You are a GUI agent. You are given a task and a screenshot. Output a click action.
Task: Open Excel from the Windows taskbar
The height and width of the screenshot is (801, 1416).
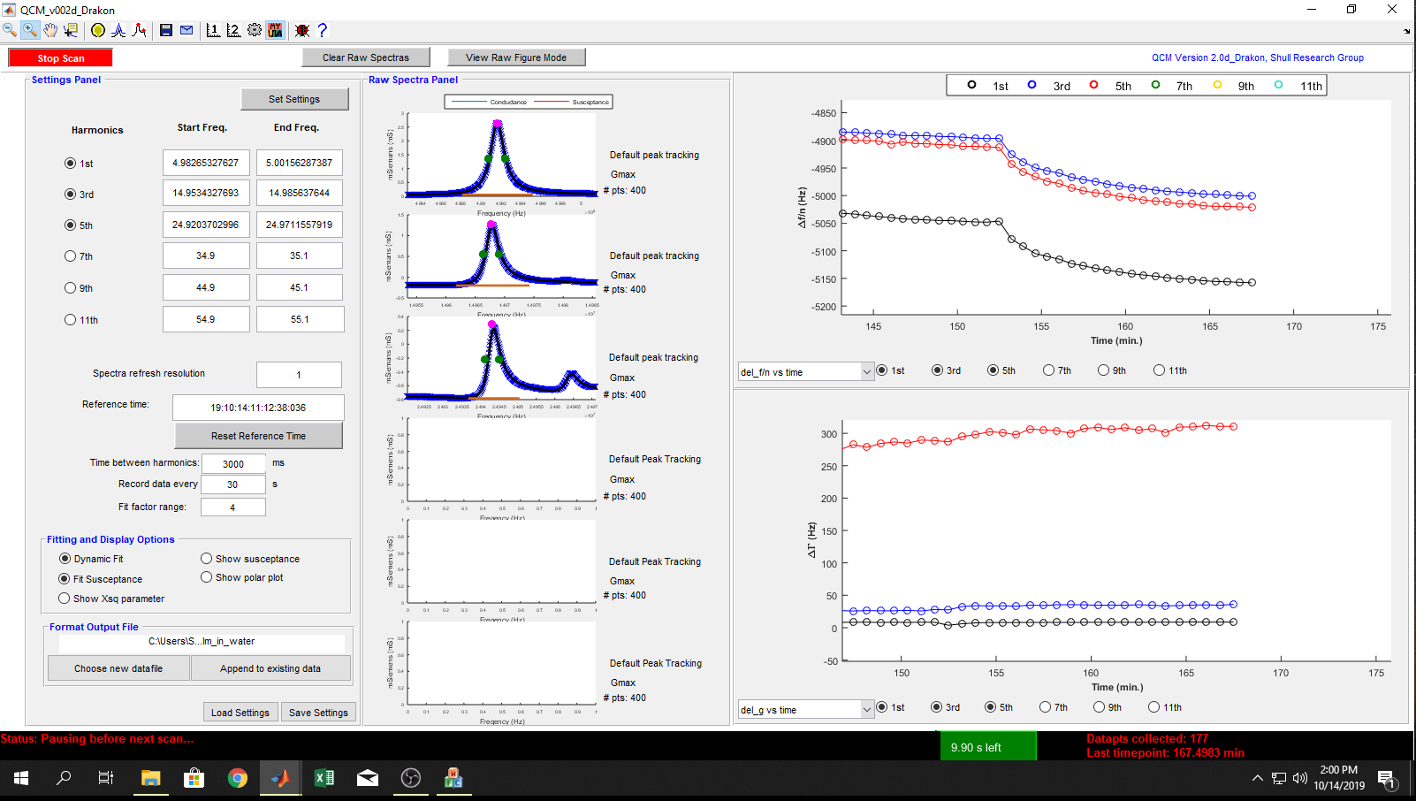[x=324, y=778]
